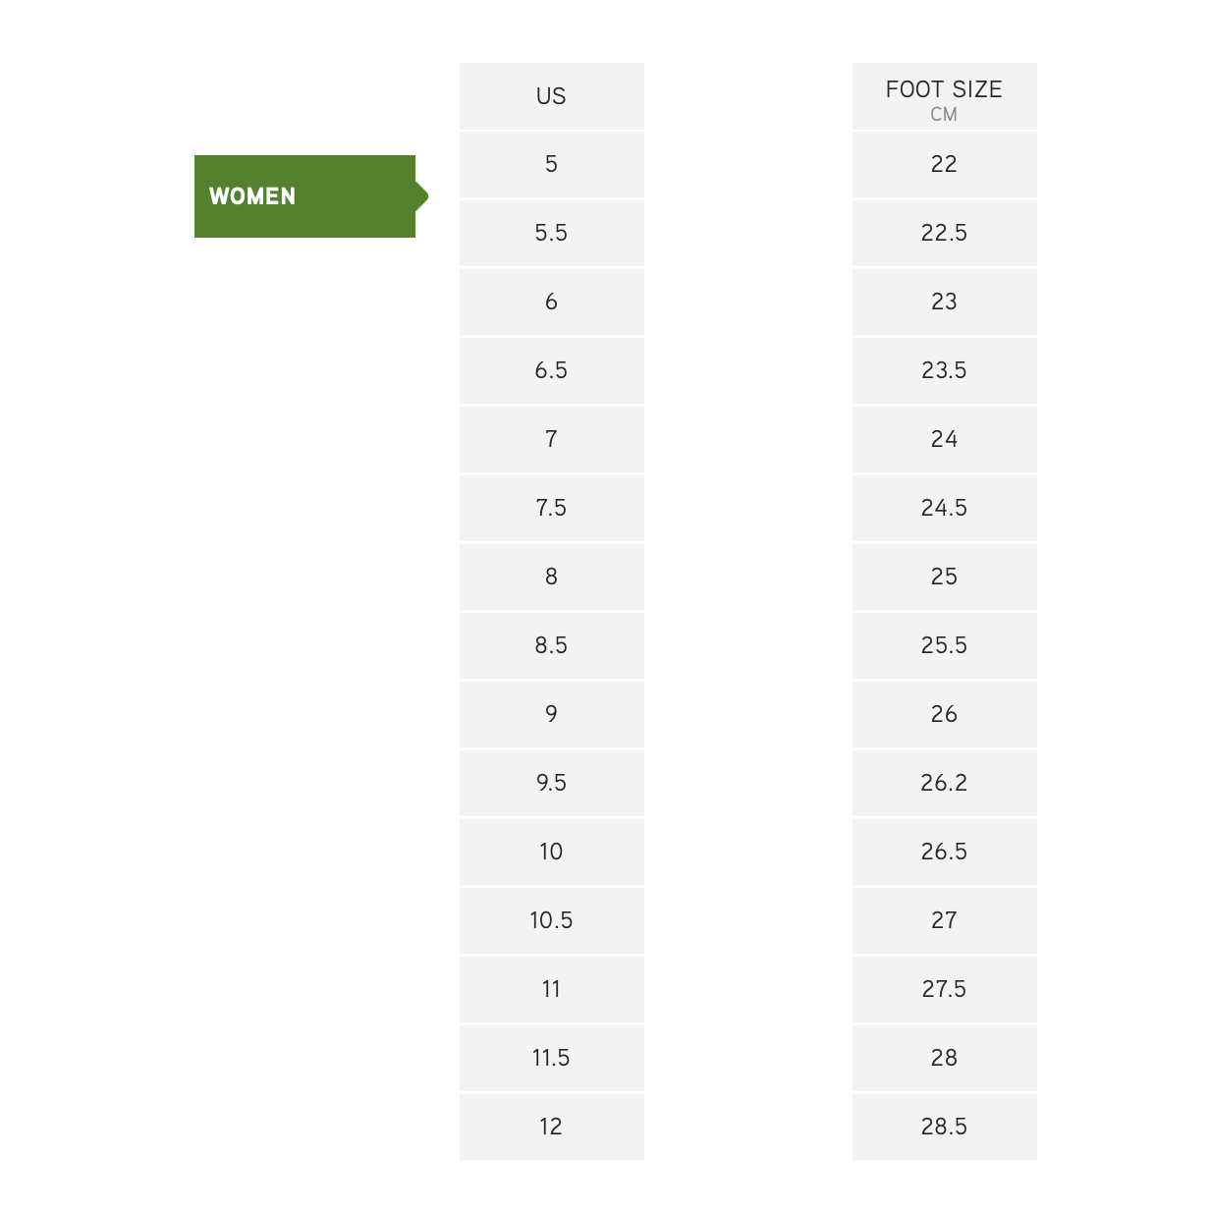Click the 22 cm foot size cell
The height and width of the screenshot is (1212, 1212).
(x=944, y=164)
